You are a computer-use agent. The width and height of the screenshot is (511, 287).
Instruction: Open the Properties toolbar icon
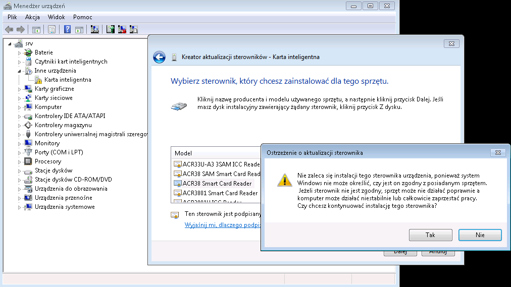(x=52, y=30)
